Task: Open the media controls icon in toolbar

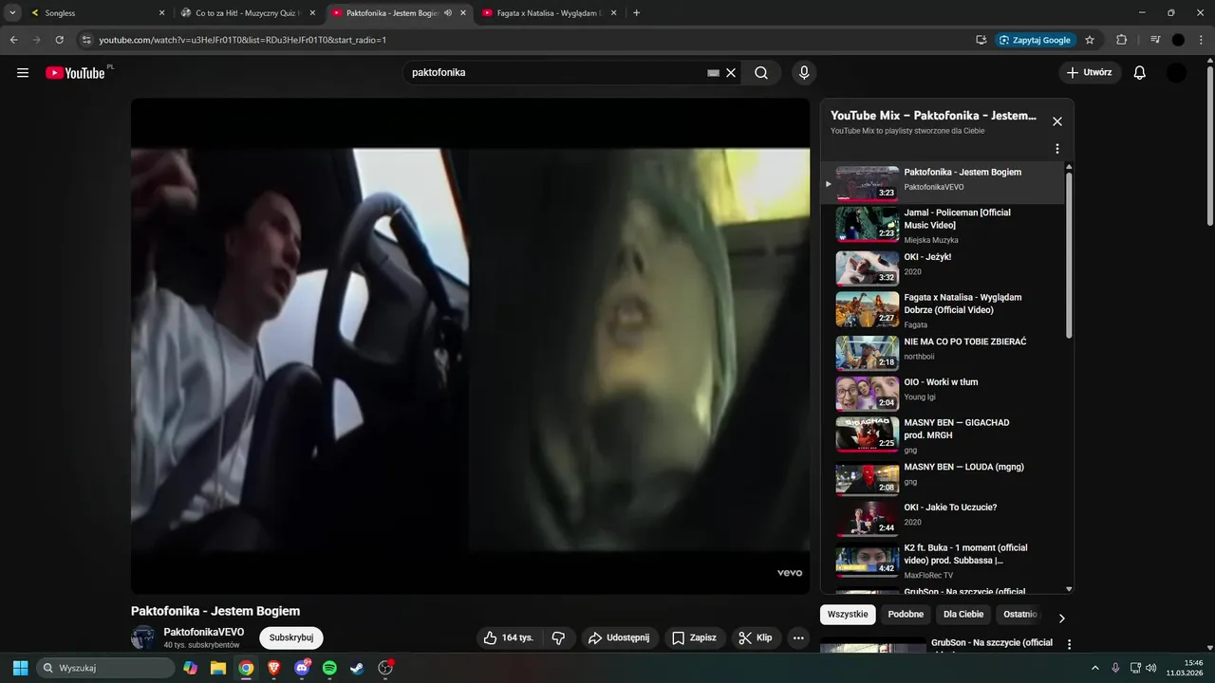Action: click(1155, 40)
